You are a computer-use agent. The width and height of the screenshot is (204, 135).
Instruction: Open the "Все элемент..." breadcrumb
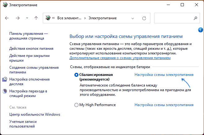[69, 18]
